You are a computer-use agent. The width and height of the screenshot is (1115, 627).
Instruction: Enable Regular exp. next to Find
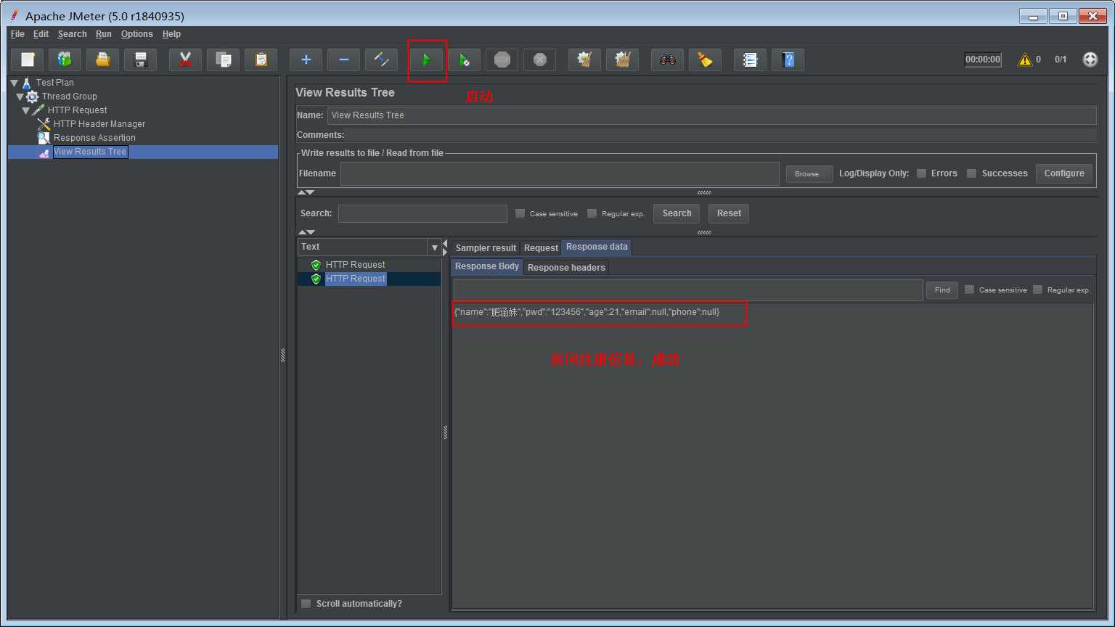pyautogui.click(x=1037, y=290)
